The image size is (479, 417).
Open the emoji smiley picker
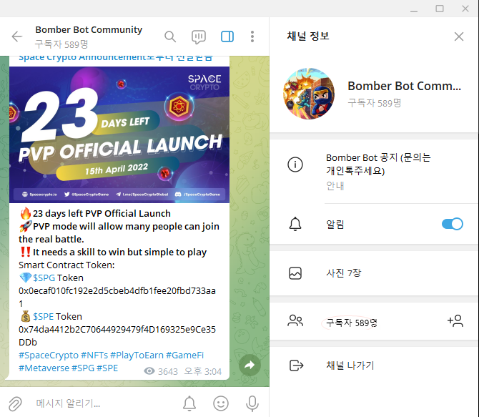pos(221,403)
